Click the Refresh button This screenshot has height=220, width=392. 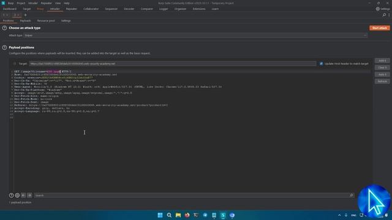click(x=382, y=81)
